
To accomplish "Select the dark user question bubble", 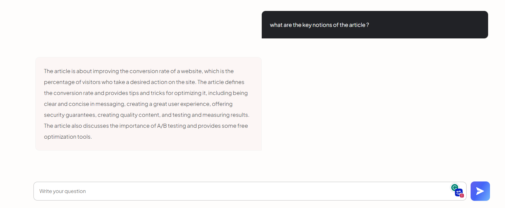I will pyautogui.click(x=375, y=25).
